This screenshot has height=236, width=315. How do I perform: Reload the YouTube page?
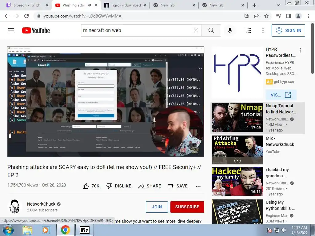coord(26,16)
